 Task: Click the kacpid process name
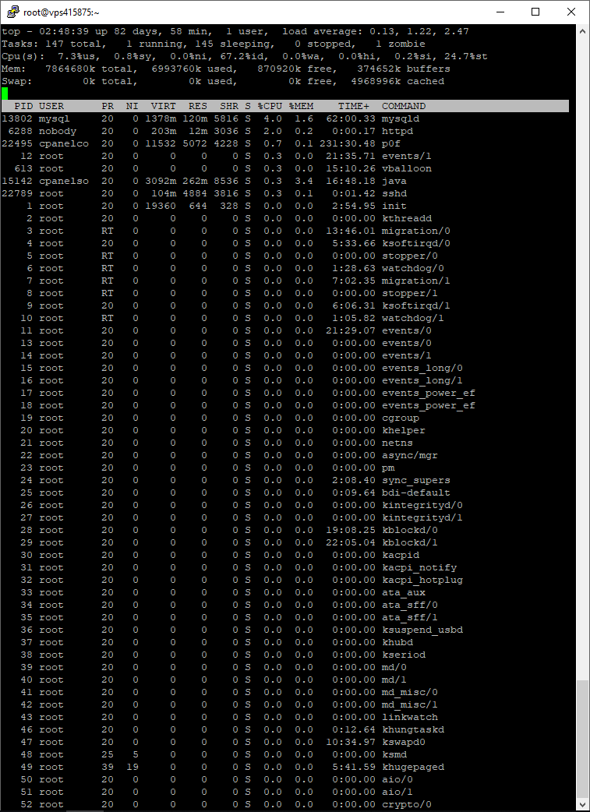[x=401, y=555]
